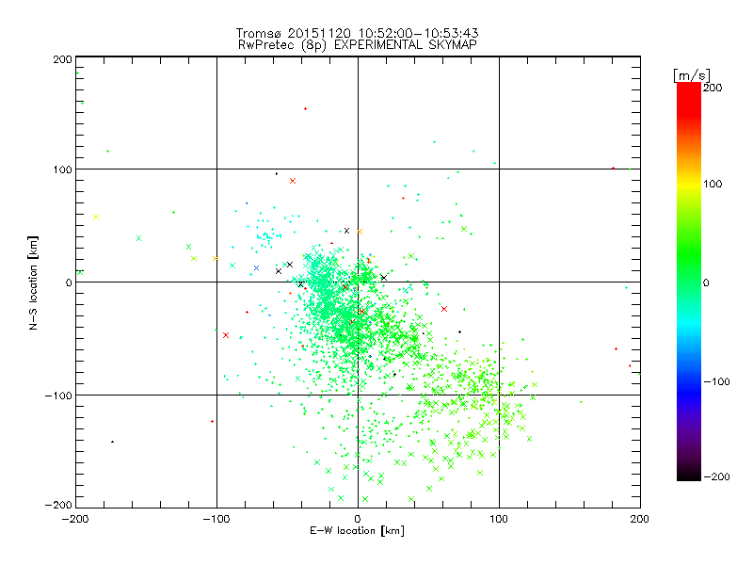This screenshot has width=753, height=565.
Task: Select the colorbar tick label '200'
Action: pyautogui.click(x=713, y=88)
